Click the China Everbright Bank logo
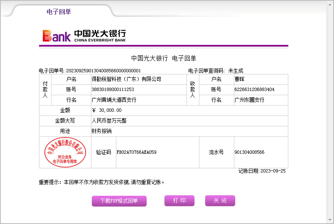The image size is (334, 224). pos(84,36)
